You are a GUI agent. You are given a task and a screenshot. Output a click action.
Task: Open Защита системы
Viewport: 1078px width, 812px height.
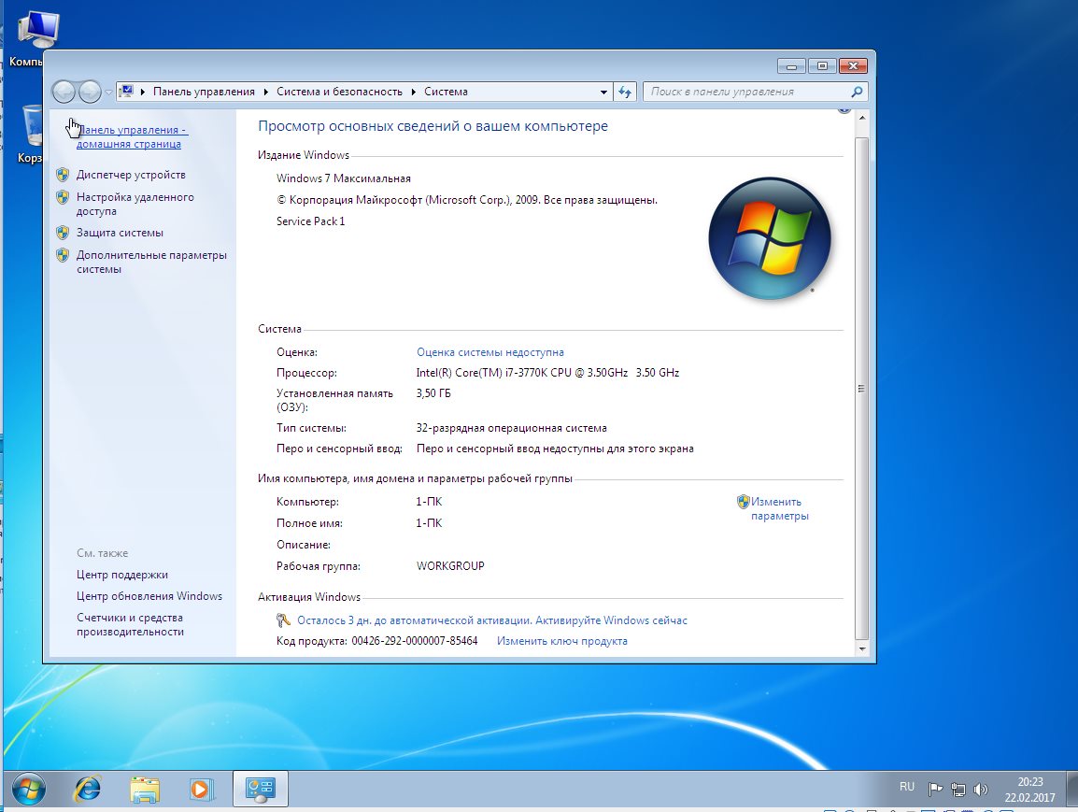tap(120, 233)
